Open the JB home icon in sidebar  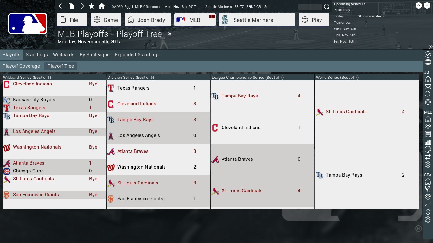coord(428,79)
